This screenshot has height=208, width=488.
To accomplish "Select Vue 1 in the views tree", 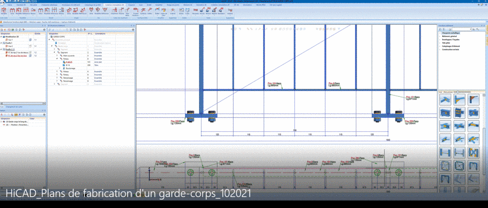I will click(10, 40).
